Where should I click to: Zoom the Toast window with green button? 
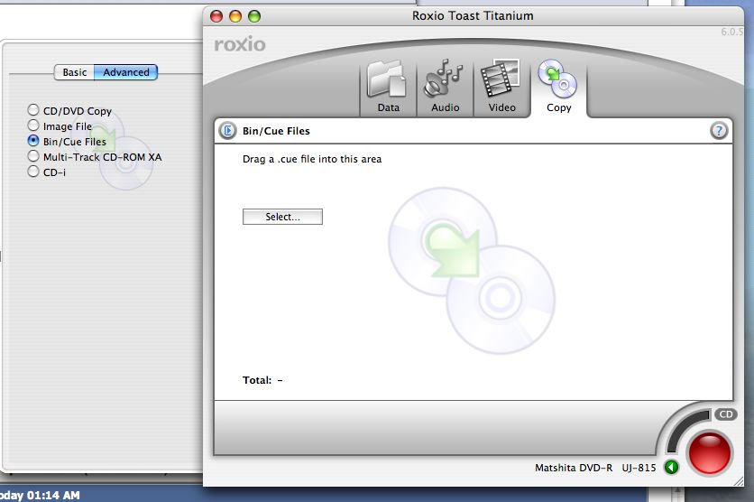[254, 16]
